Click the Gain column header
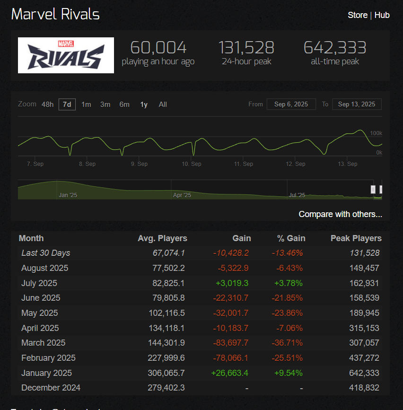This screenshot has width=403, height=410. [242, 238]
